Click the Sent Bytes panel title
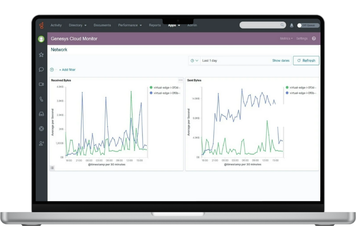The width and height of the screenshot is (356, 237). 194,80
